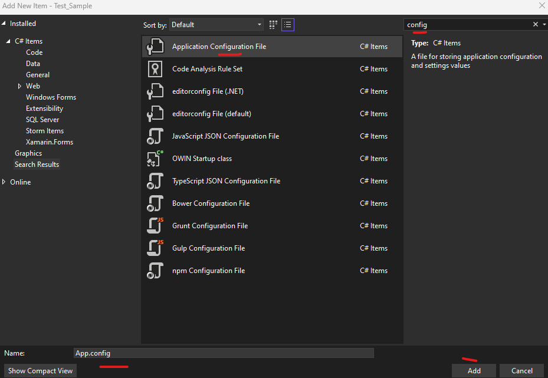Pick the npm Configuration File template

click(208, 270)
